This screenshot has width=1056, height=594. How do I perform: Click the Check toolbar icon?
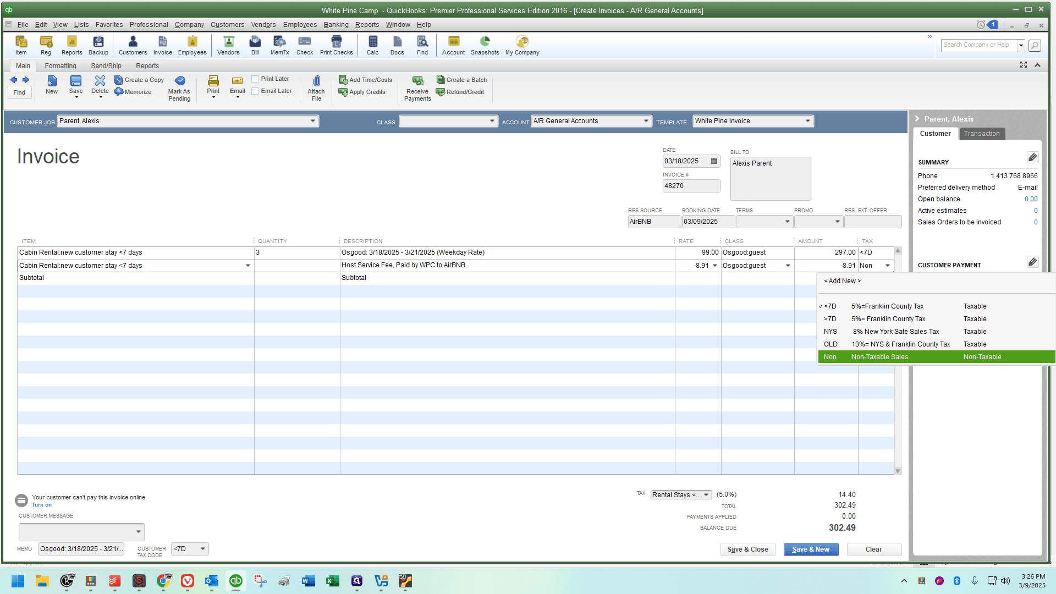point(304,45)
